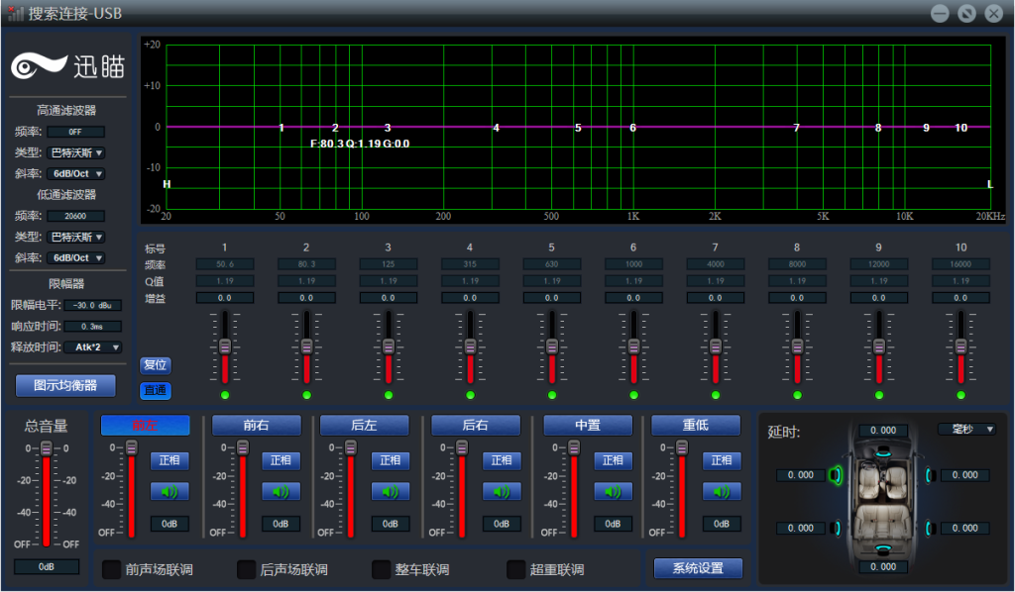Select rear-left speaker in car diagram
This screenshot has height=592, width=1015.
click(x=837, y=528)
